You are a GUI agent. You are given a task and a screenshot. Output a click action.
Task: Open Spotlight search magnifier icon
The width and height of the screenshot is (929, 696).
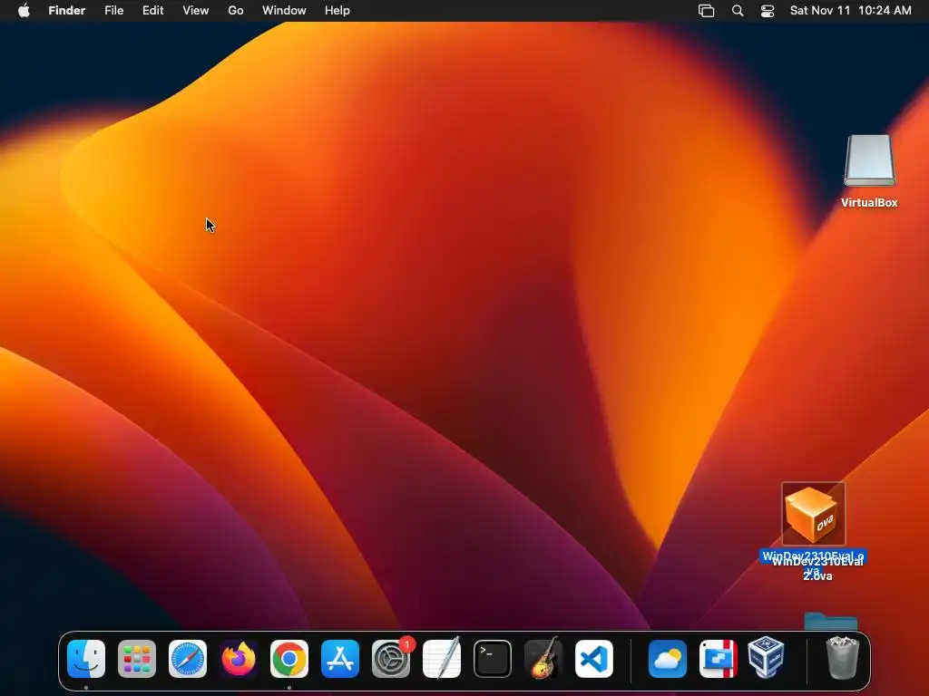738,11
